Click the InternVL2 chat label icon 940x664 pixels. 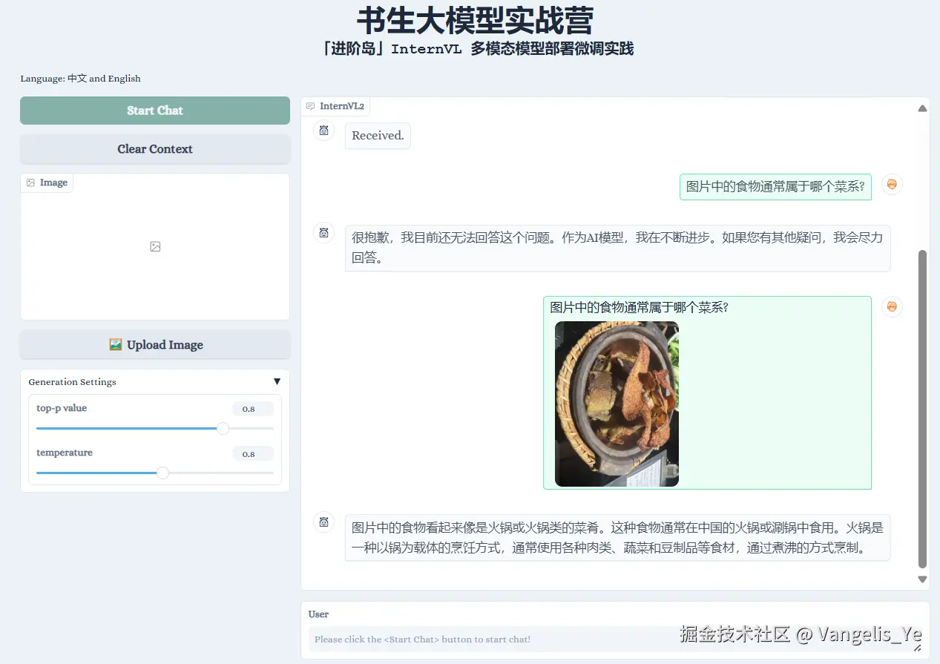coord(310,106)
